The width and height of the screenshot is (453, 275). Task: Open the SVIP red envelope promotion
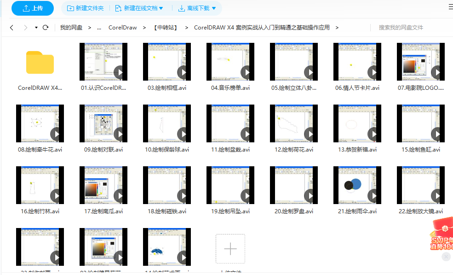coord(442,234)
